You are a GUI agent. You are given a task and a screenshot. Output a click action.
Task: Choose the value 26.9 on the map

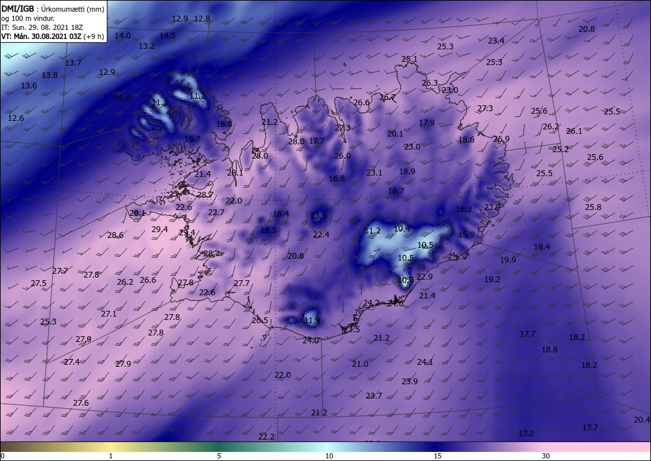click(501, 139)
